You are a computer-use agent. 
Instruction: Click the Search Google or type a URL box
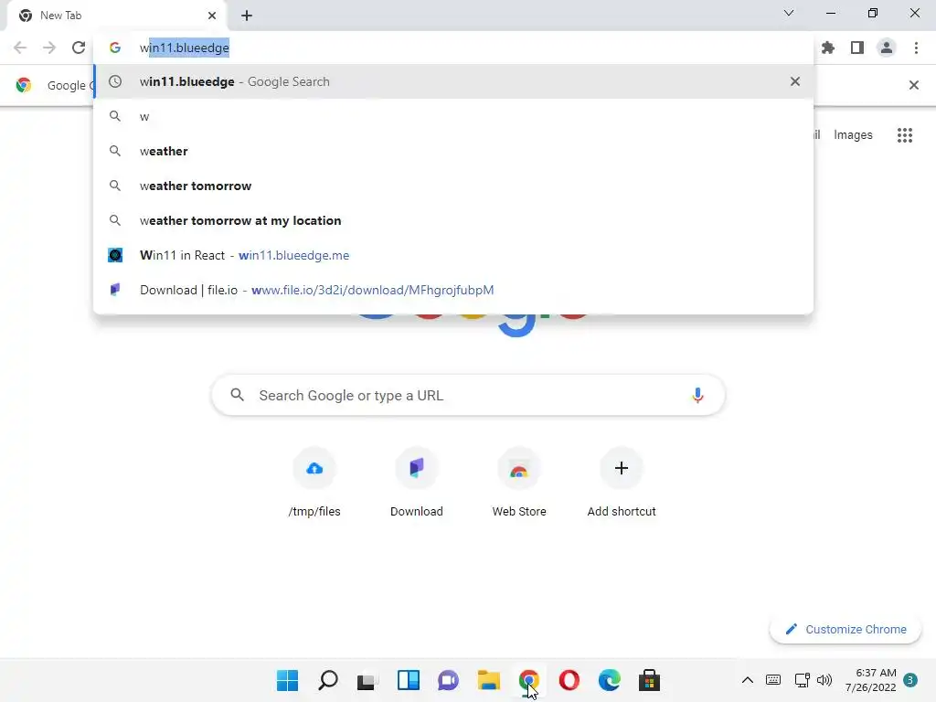click(x=468, y=395)
